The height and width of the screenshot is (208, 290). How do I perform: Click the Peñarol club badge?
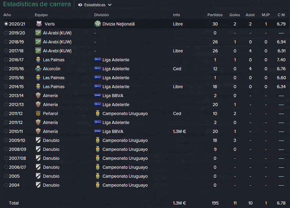click(x=38, y=113)
